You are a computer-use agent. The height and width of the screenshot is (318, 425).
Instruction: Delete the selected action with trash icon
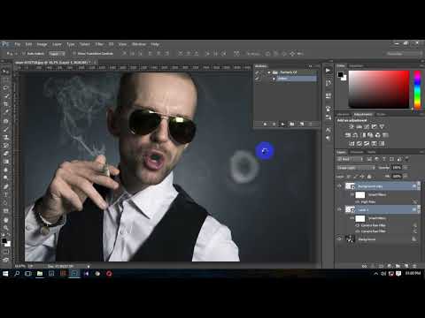pos(311,124)
